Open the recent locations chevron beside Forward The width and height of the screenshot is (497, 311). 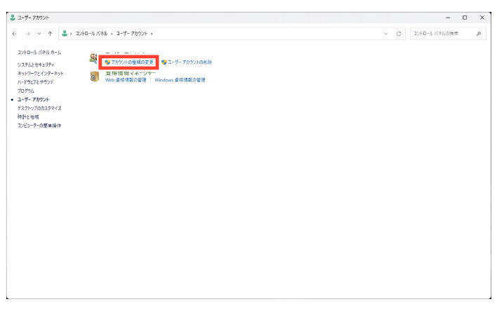pos(39,34)
